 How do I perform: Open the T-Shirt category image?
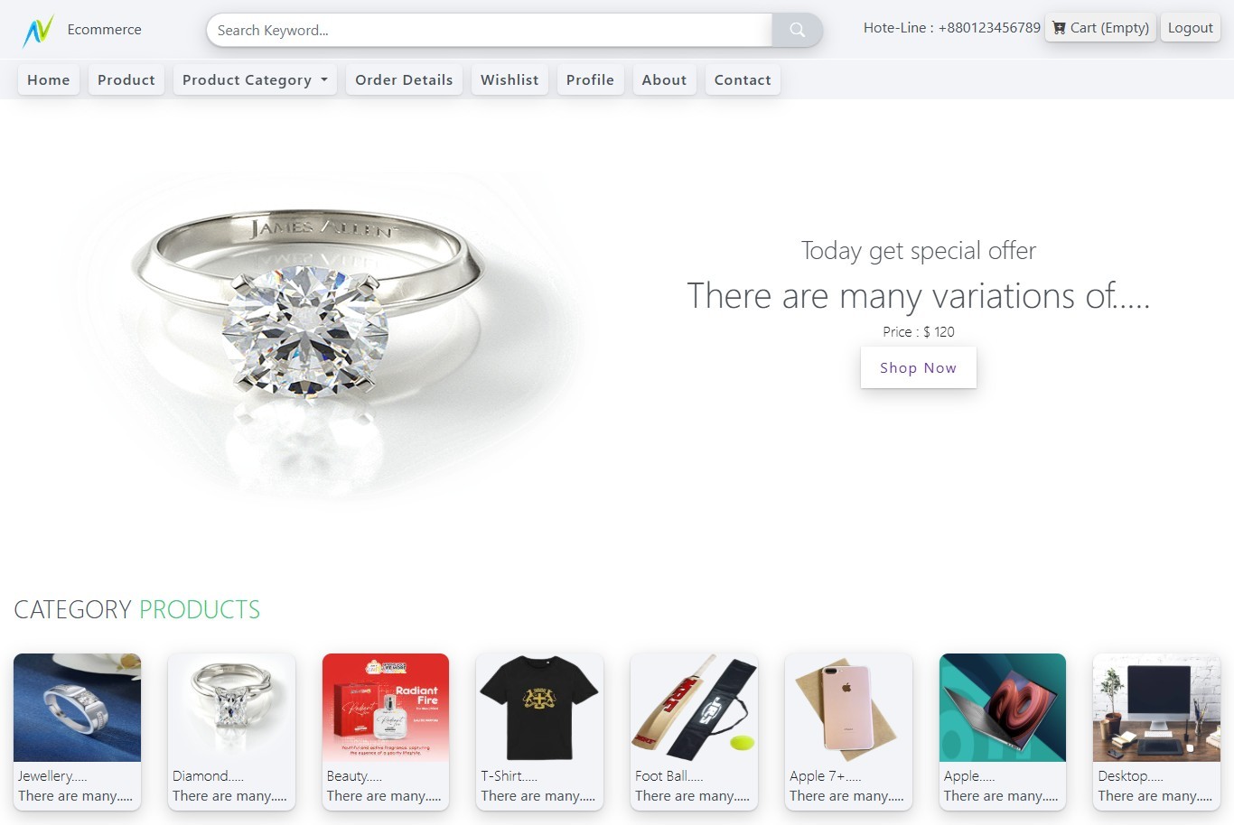click(x=539, y=708)
